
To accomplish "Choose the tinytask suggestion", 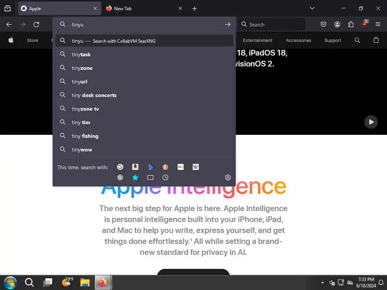I will tap(144, 54).
